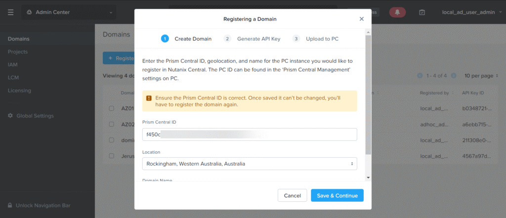The height and width of the screenshot is (218, 506).
Task: Go to Projects in sidebar
Action: (18, 52)
